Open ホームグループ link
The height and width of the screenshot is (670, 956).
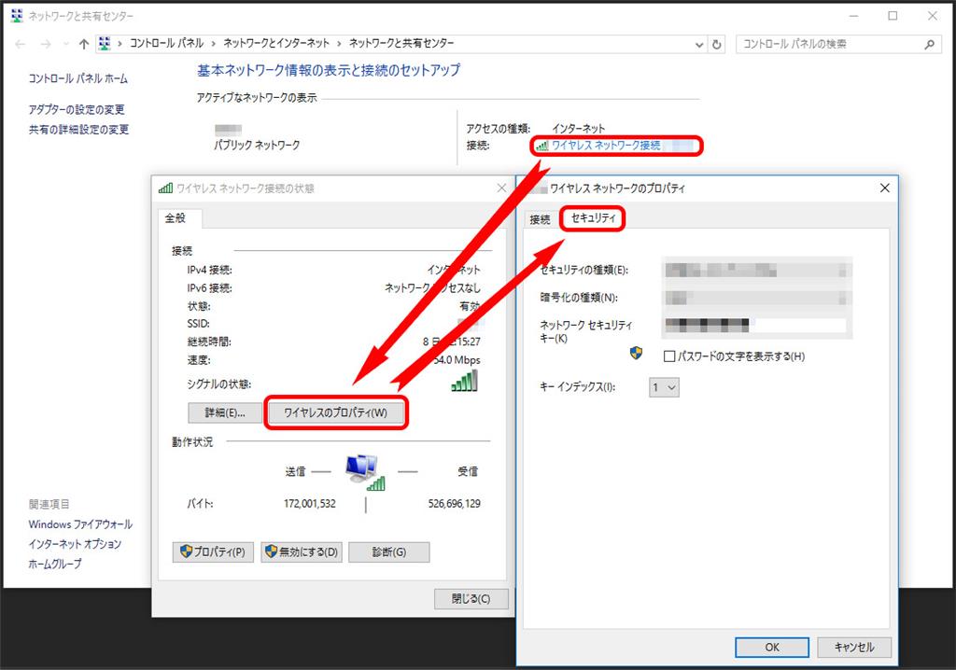(55, 564)
